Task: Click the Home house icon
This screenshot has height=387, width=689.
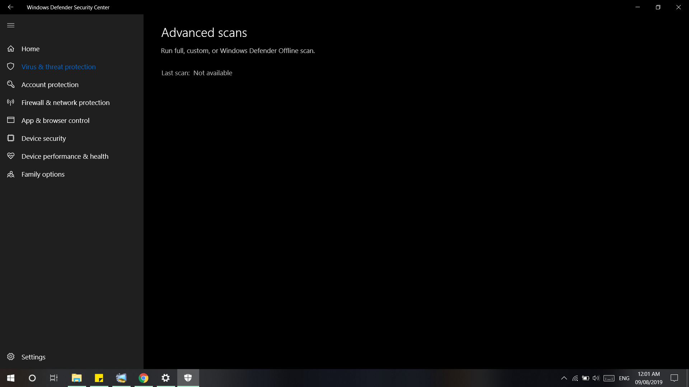Action: tap(11, 49)
